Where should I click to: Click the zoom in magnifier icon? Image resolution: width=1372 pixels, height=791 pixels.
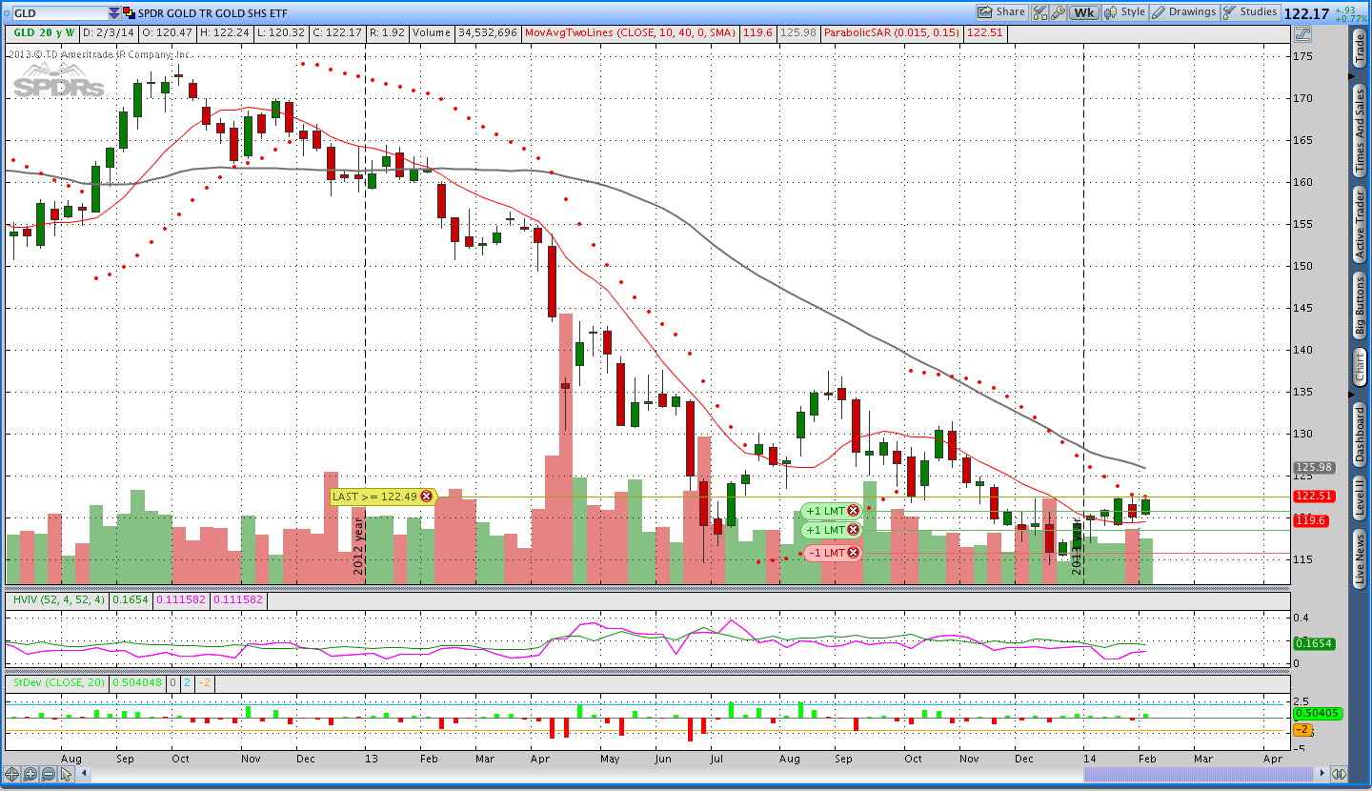click(30, 774)
